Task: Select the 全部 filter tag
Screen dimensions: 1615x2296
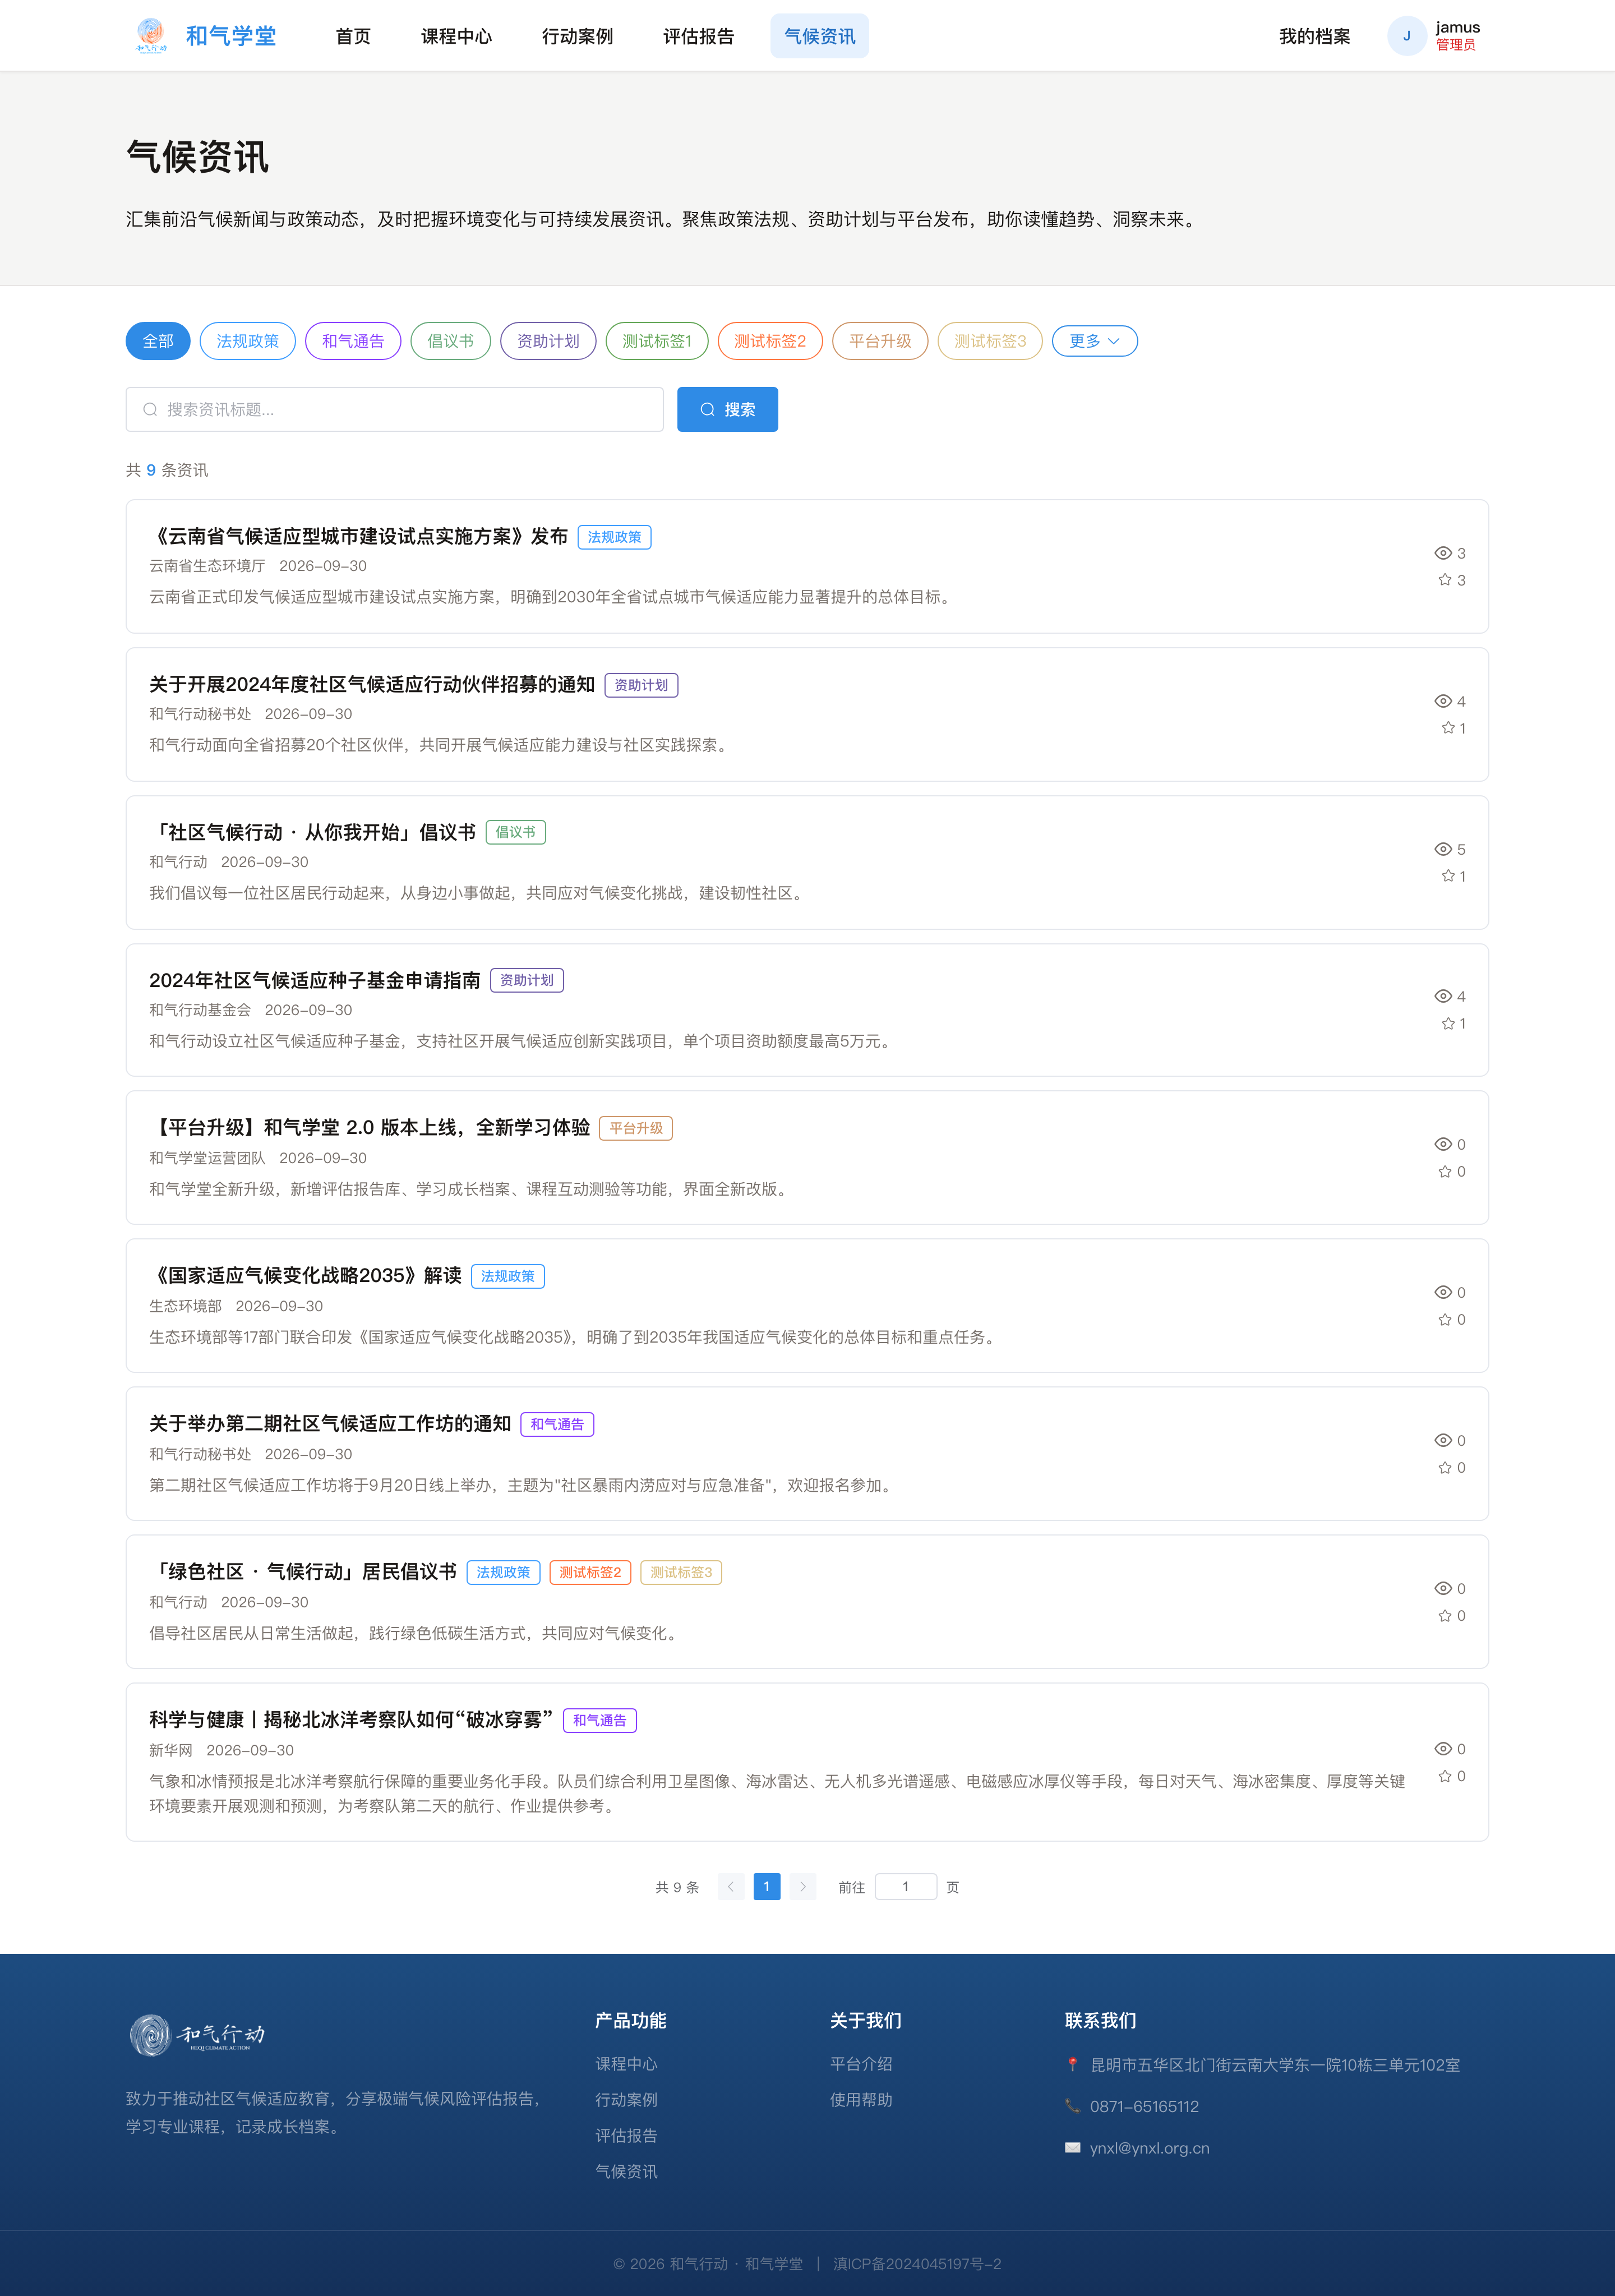Action: pos(158,341)
